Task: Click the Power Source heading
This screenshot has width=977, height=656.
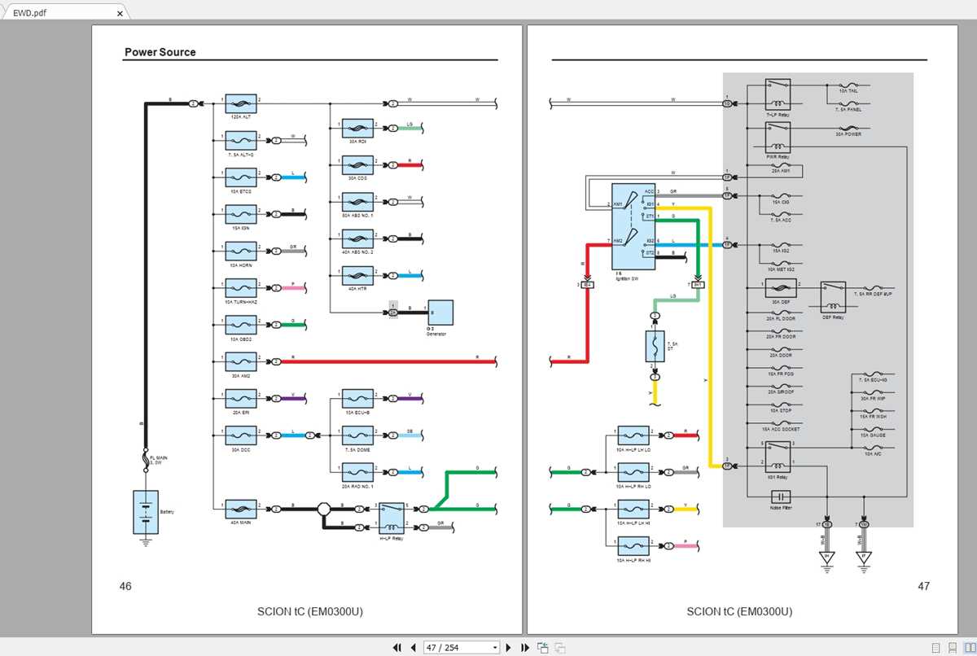Action: click(160, 52)
